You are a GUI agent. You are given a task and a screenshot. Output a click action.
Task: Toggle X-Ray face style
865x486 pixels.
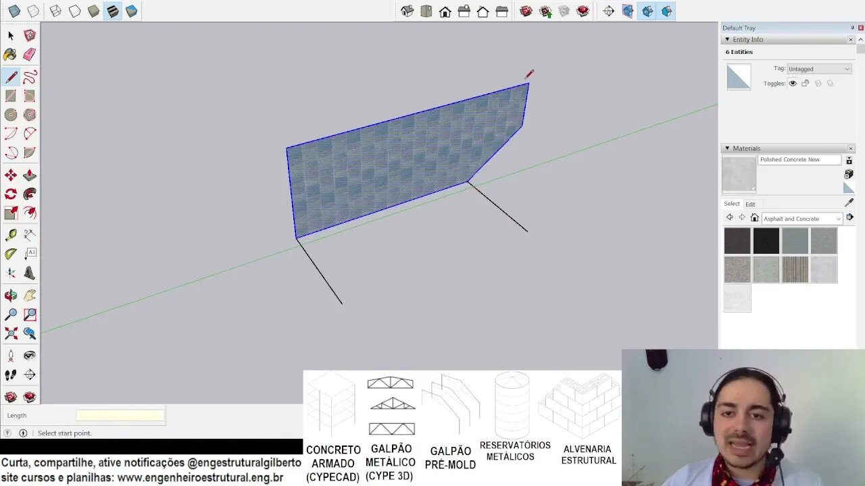point(14,11)
